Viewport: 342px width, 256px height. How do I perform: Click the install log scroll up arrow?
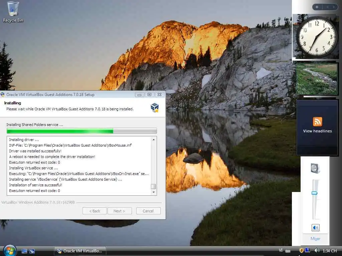pos(154,140)
